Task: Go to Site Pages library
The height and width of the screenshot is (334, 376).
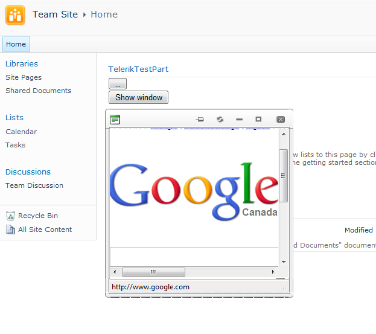Action: point(24,77)
